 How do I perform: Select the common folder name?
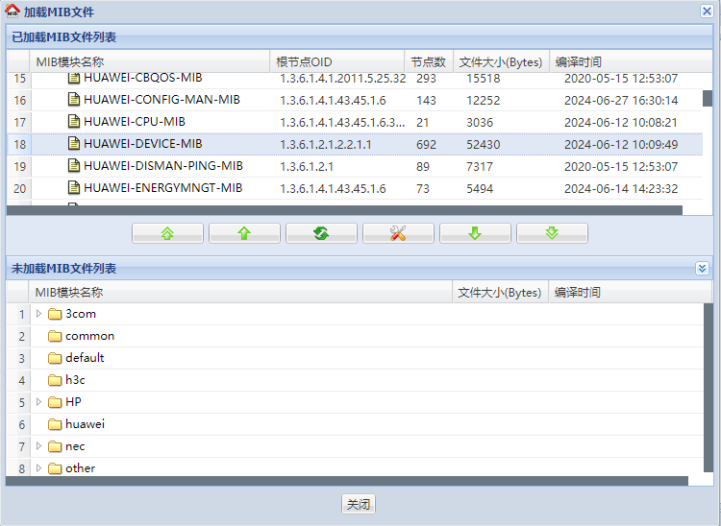click(x=89, y=336)
